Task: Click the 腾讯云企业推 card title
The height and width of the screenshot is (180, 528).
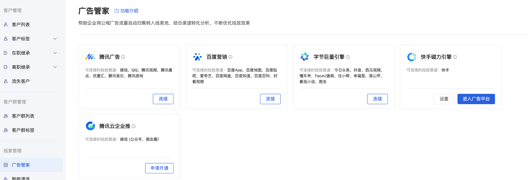Action: [x=115, y=126]
